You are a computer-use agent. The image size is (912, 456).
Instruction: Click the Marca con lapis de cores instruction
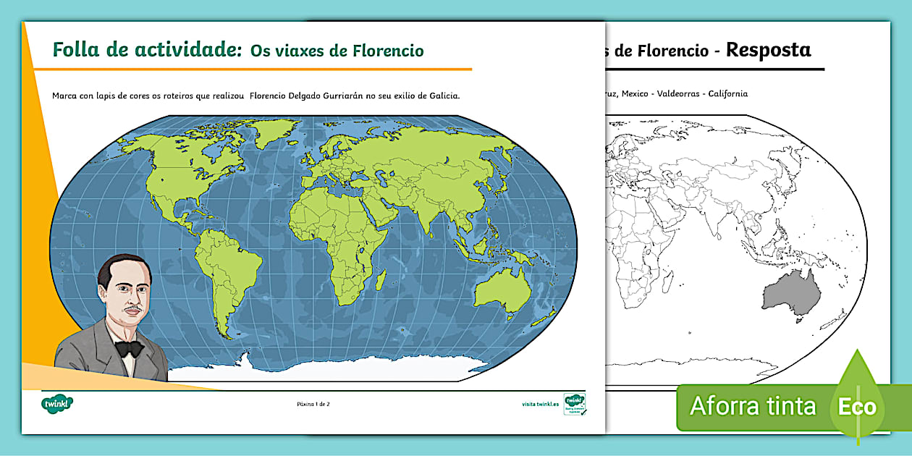(256, 96)
